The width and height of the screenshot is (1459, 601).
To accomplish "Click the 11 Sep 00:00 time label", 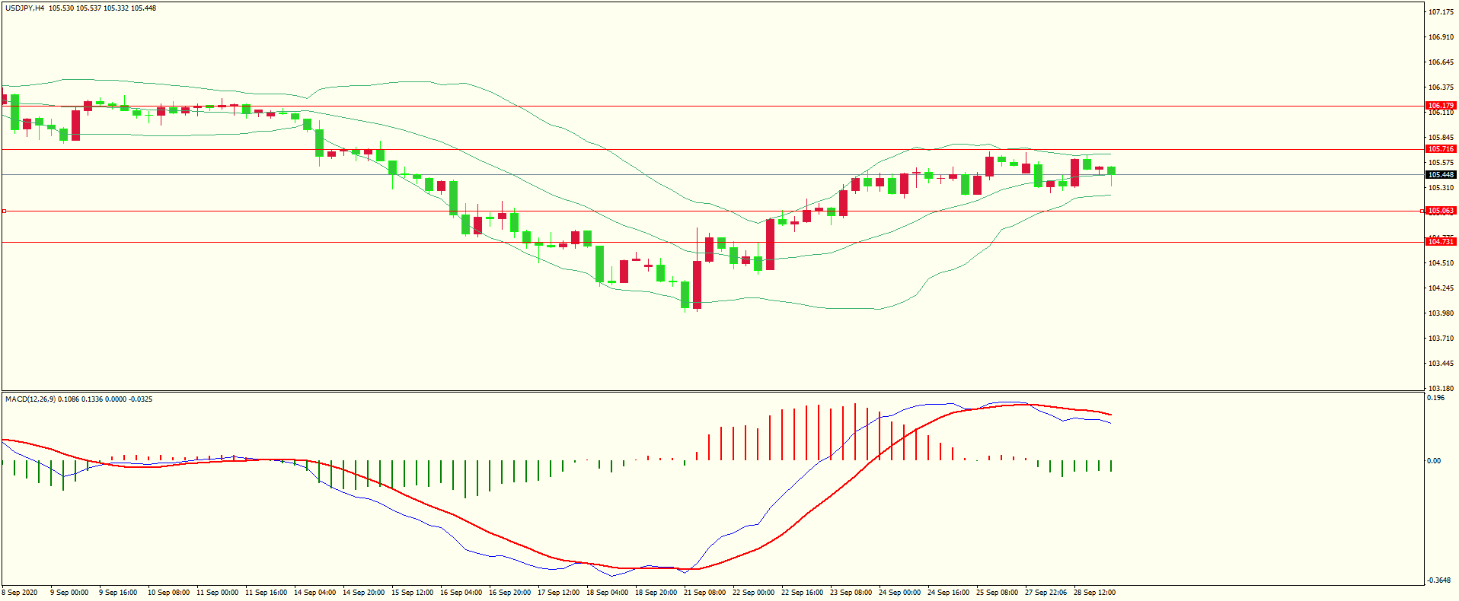I will 217,593.
